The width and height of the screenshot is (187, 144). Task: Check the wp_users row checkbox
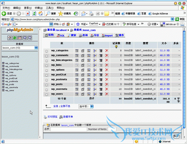[x=46, y=94]
